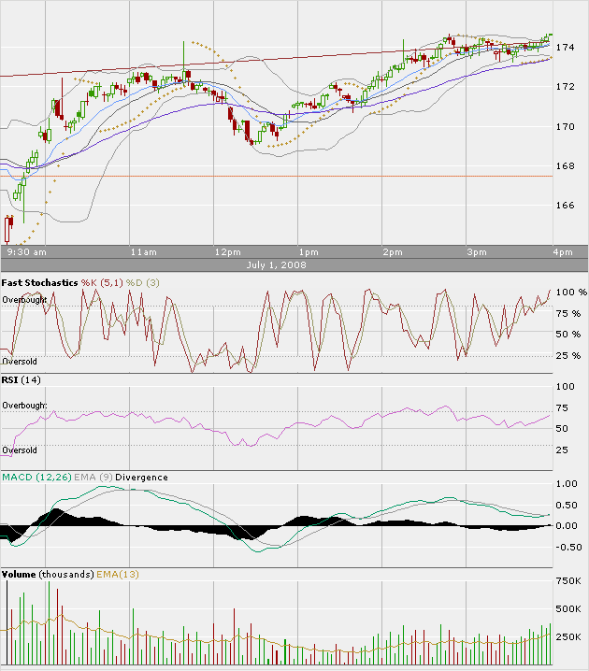Click the volume axis value 250K
The image size is (589, 671).
coord(568,637)
